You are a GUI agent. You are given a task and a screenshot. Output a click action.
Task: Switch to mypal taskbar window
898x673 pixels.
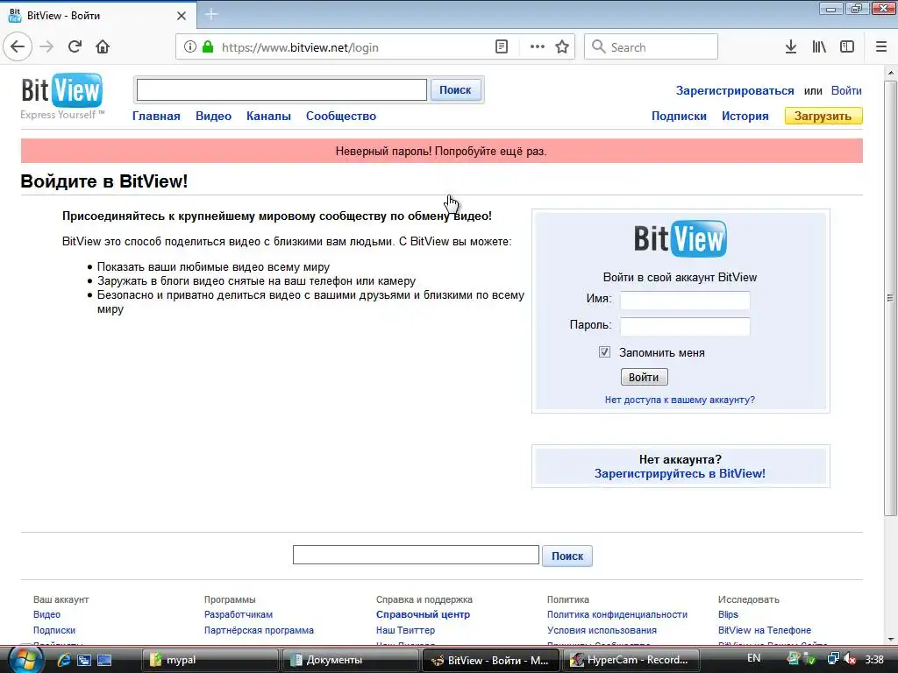(210, 660)
